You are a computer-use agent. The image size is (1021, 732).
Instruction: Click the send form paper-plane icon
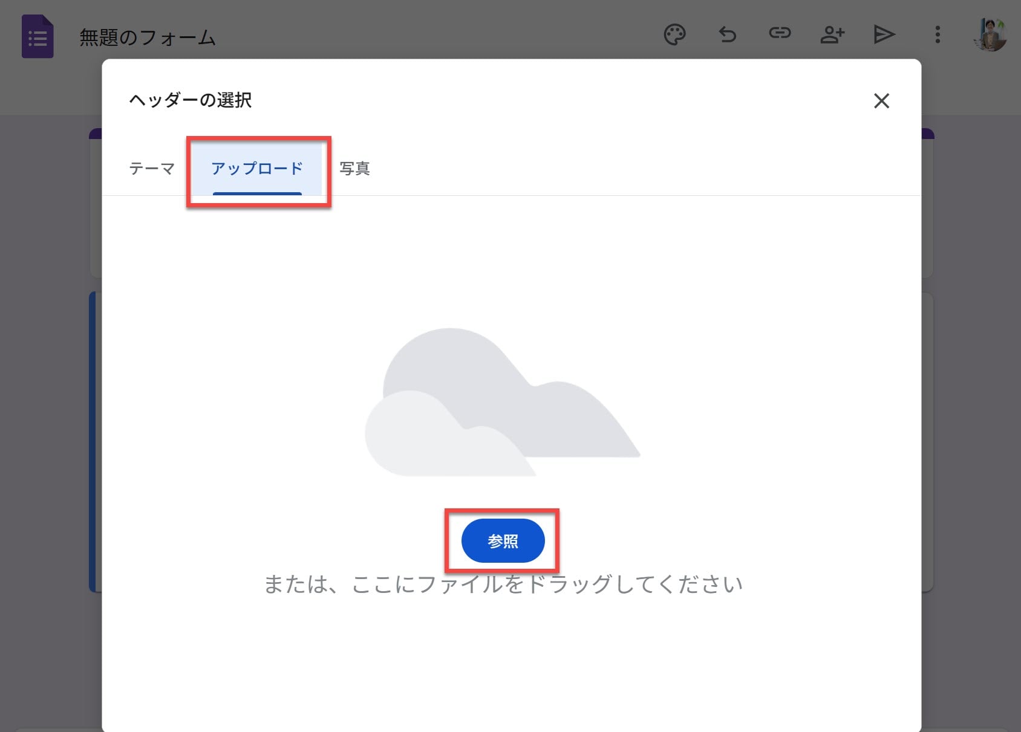pyautogui.click(x=884, y=34)
